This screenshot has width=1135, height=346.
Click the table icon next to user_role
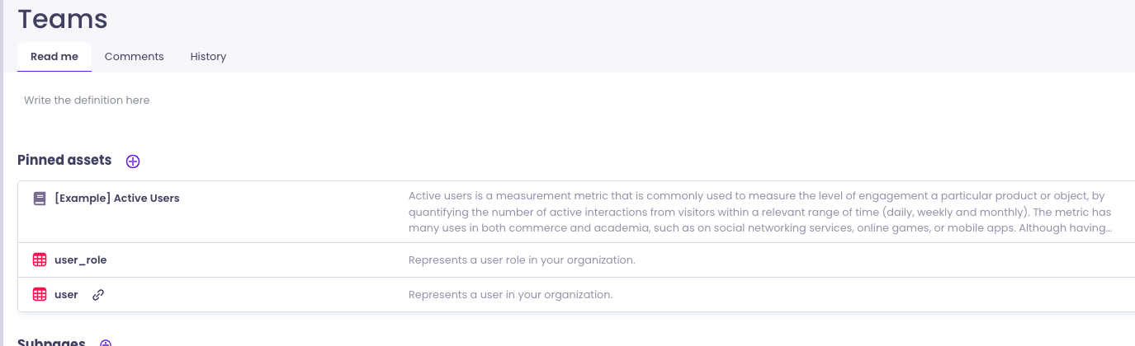[40, 260]
